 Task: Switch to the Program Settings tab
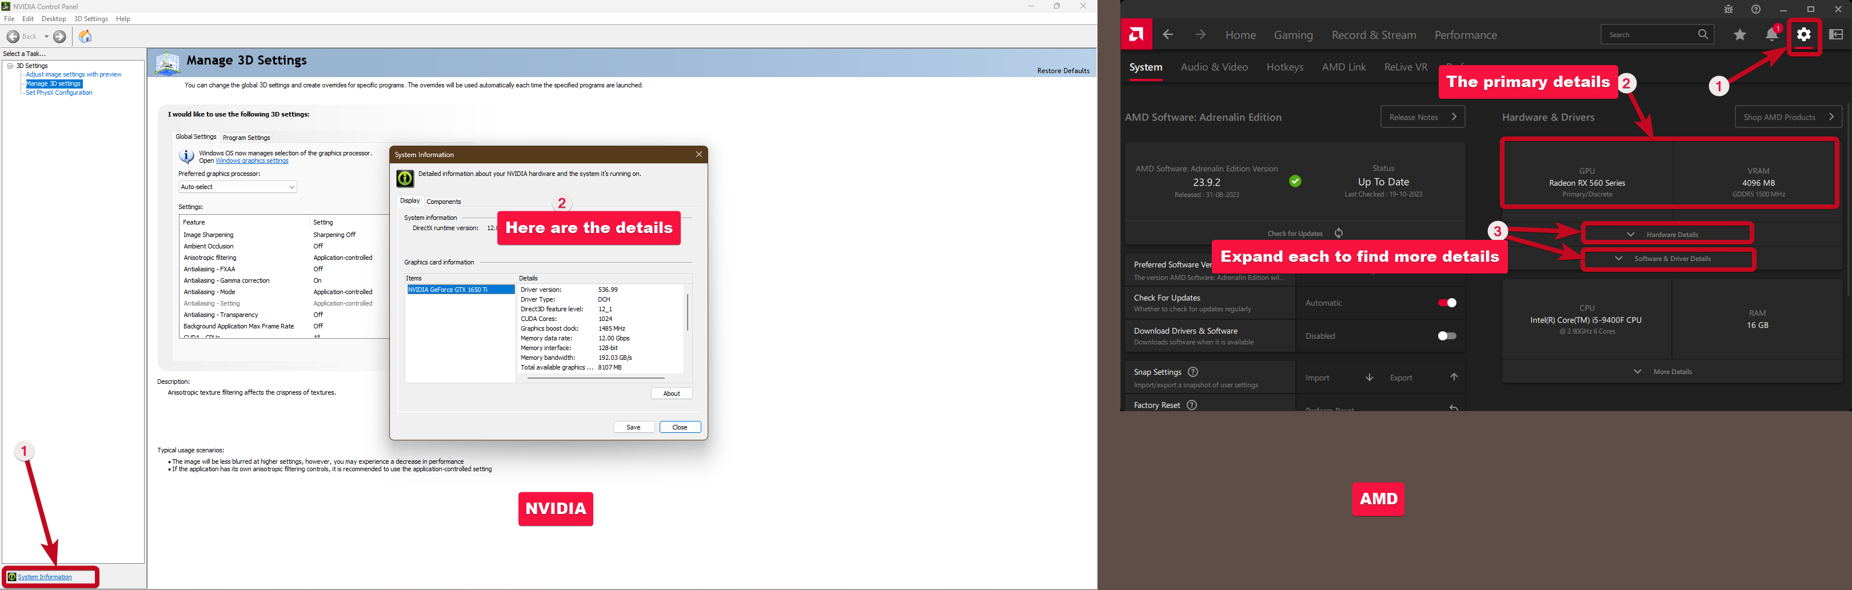pos(246,137)
